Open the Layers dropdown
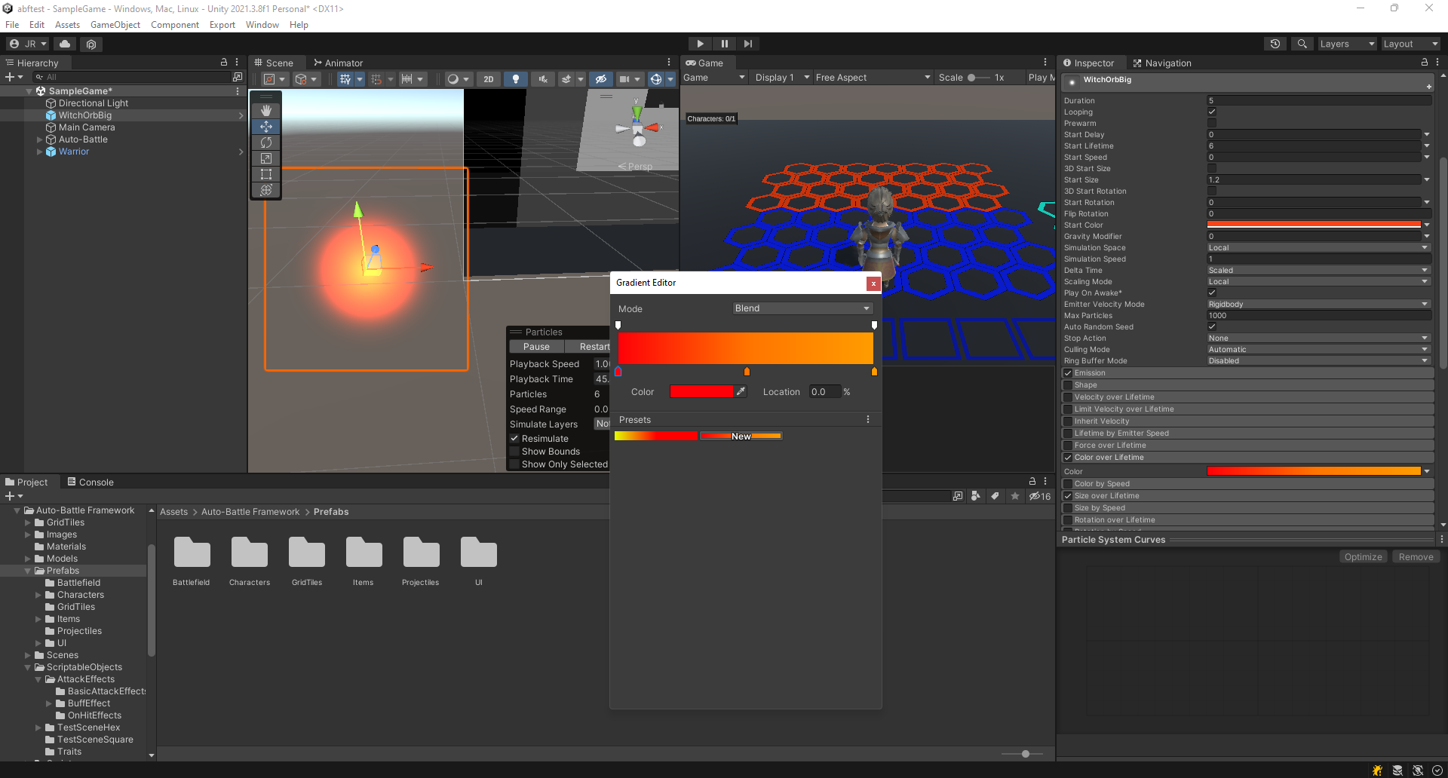Screen dimensions: 1448x778 tap(1347, 44)
